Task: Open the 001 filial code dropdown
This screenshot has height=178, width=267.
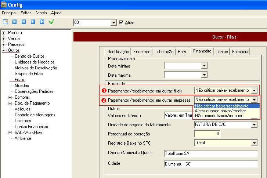Action: tap(113, 22)
